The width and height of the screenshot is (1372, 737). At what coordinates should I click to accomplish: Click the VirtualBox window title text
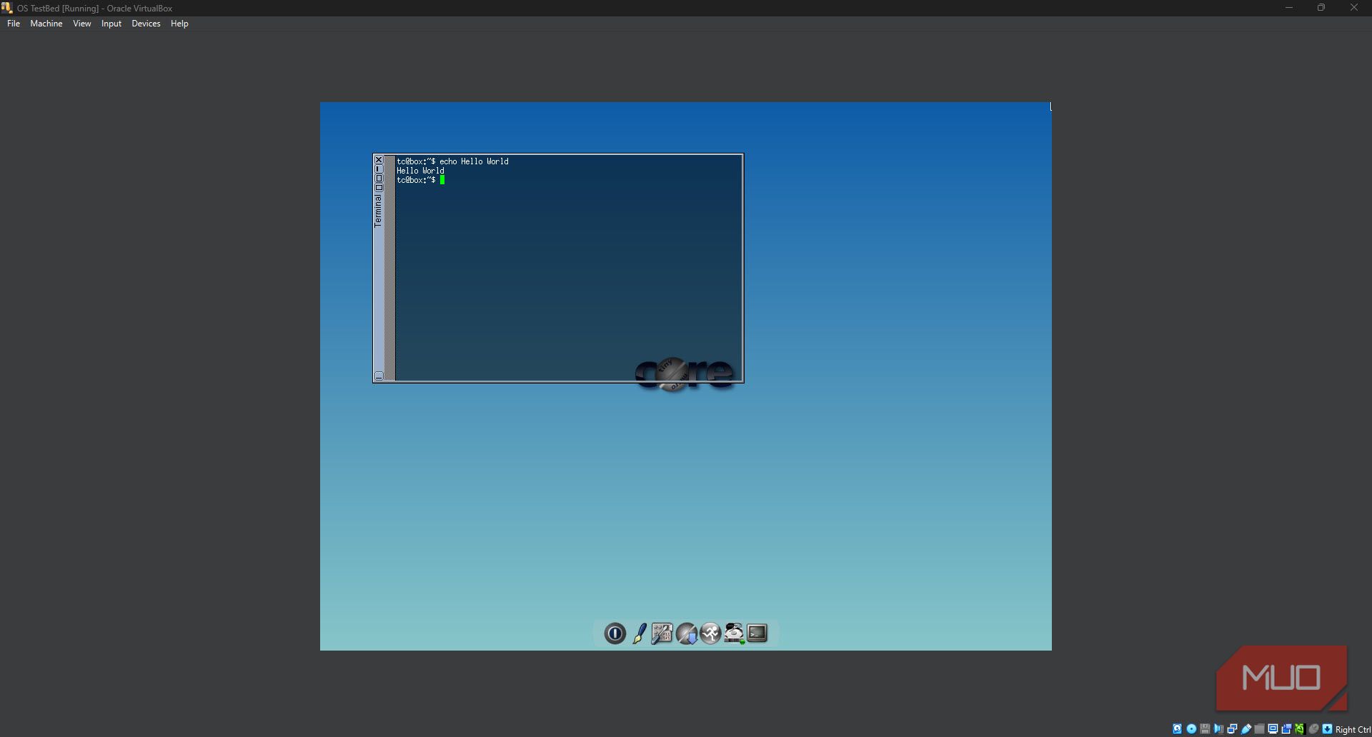coord(95,9)
